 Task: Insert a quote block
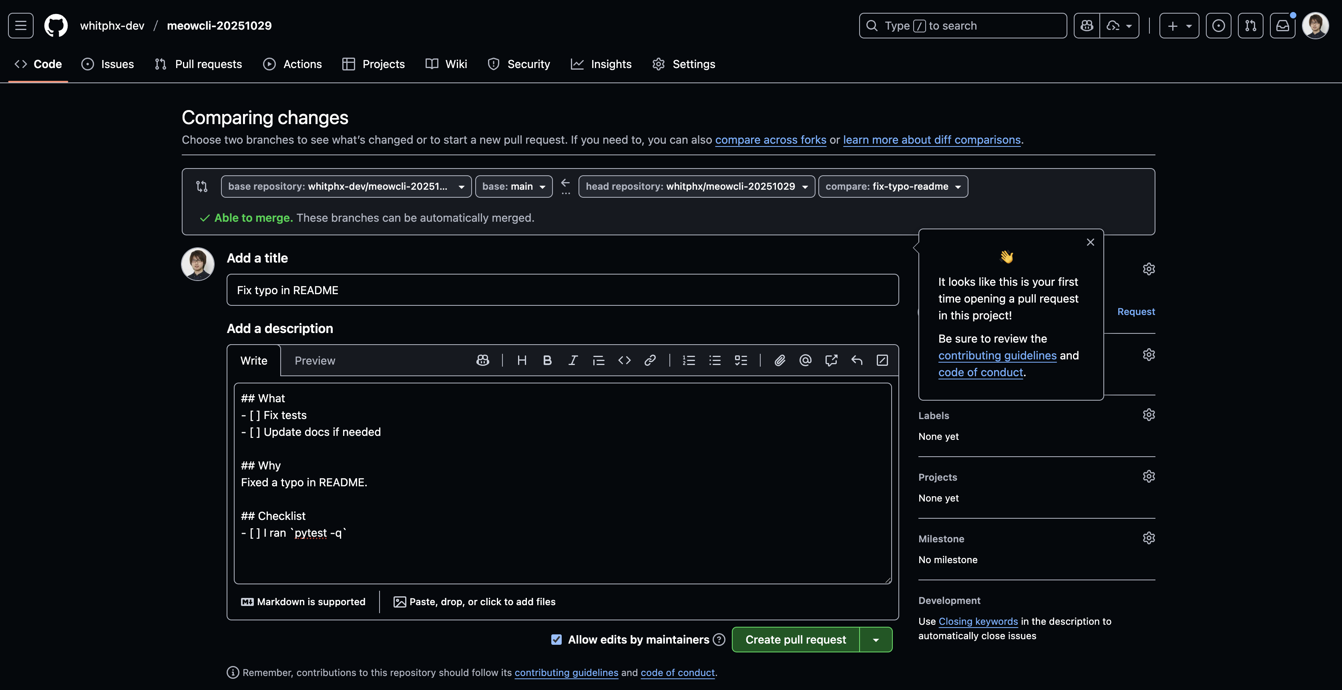point(599,360)
